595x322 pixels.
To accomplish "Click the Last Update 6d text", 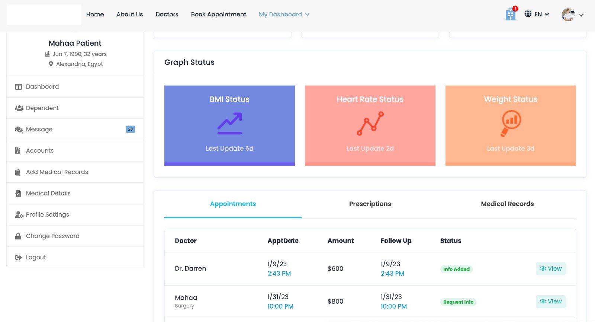I will click(229, 149).
